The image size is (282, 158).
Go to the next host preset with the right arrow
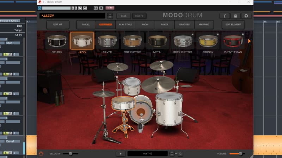click(76, 8)
